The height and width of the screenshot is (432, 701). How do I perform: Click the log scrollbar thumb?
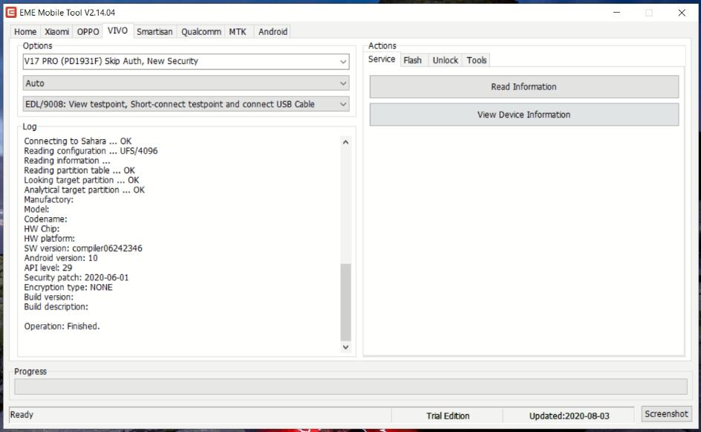(x=345, y=302)
